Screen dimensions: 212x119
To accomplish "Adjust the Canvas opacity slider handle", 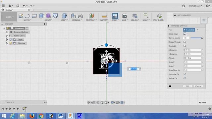I will [x=202, y=38].
